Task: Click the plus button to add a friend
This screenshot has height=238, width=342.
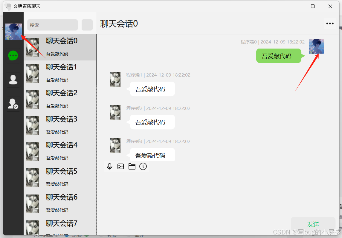Action: click(87, 25)
